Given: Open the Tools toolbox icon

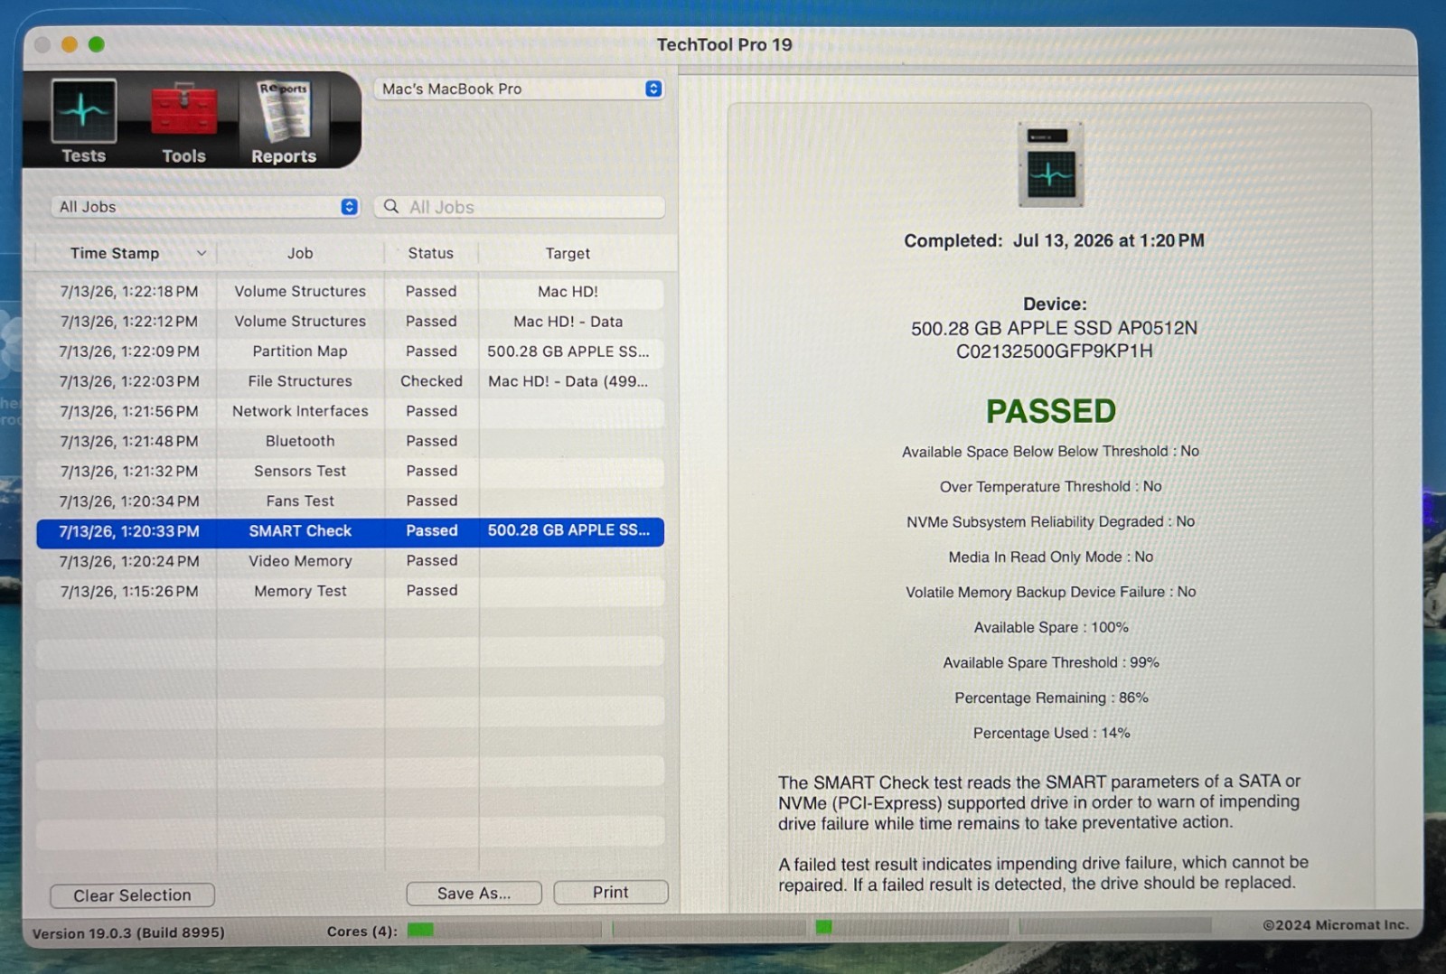Looking at the screenshot, I should 183,112.
